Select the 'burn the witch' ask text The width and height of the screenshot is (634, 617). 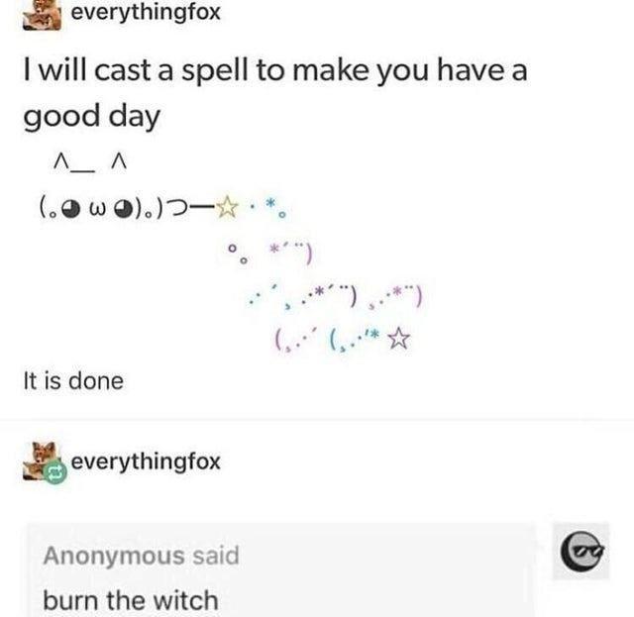click(x=131, y=600)
